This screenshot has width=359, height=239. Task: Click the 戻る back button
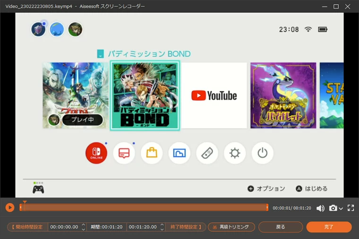[x=281, y=227]
